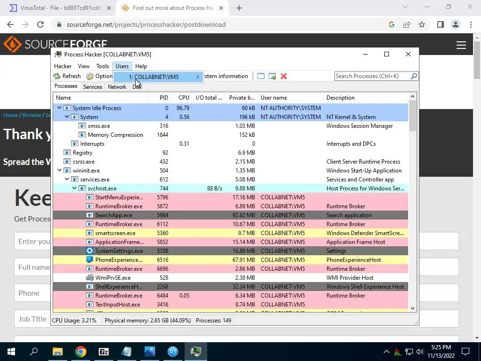
Task: Switch to the Network tab
Action: [x=117, y=87]
